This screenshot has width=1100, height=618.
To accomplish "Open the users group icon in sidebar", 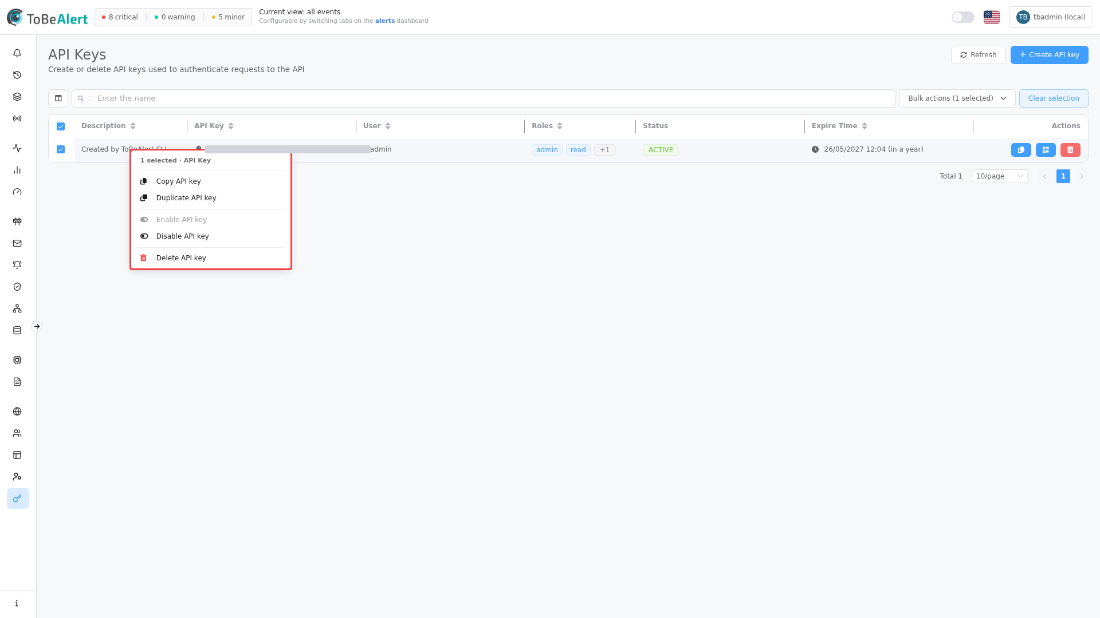I will click(x=17, y=433).
